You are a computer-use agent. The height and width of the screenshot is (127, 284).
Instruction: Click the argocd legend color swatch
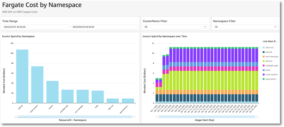264,52
